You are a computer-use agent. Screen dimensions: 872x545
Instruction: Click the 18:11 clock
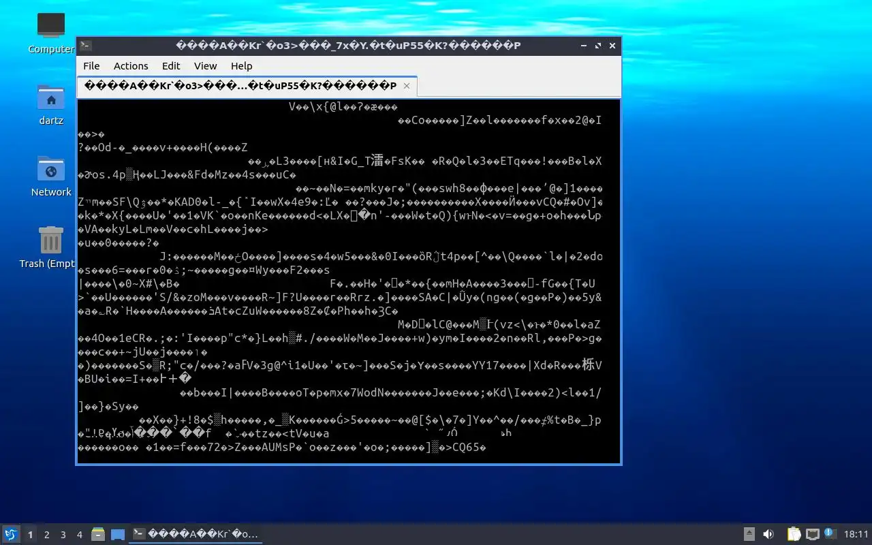(x=856, y=535)
